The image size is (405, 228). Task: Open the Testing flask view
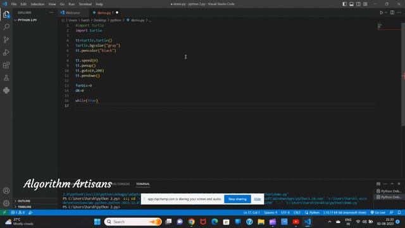pos(6,77)
